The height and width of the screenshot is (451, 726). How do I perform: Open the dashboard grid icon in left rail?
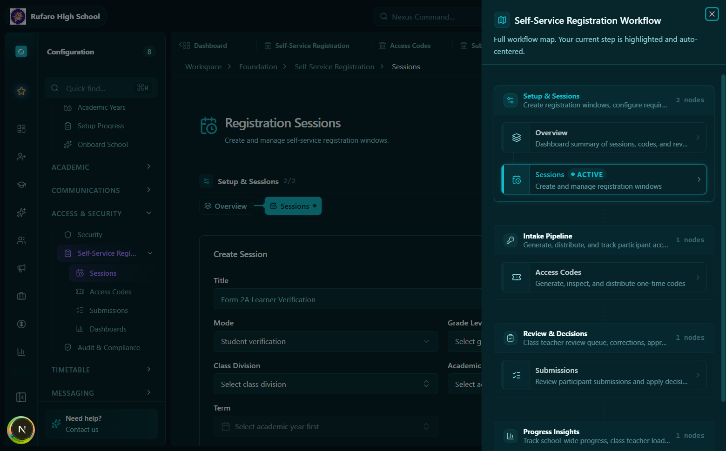(x=21, y=129)
